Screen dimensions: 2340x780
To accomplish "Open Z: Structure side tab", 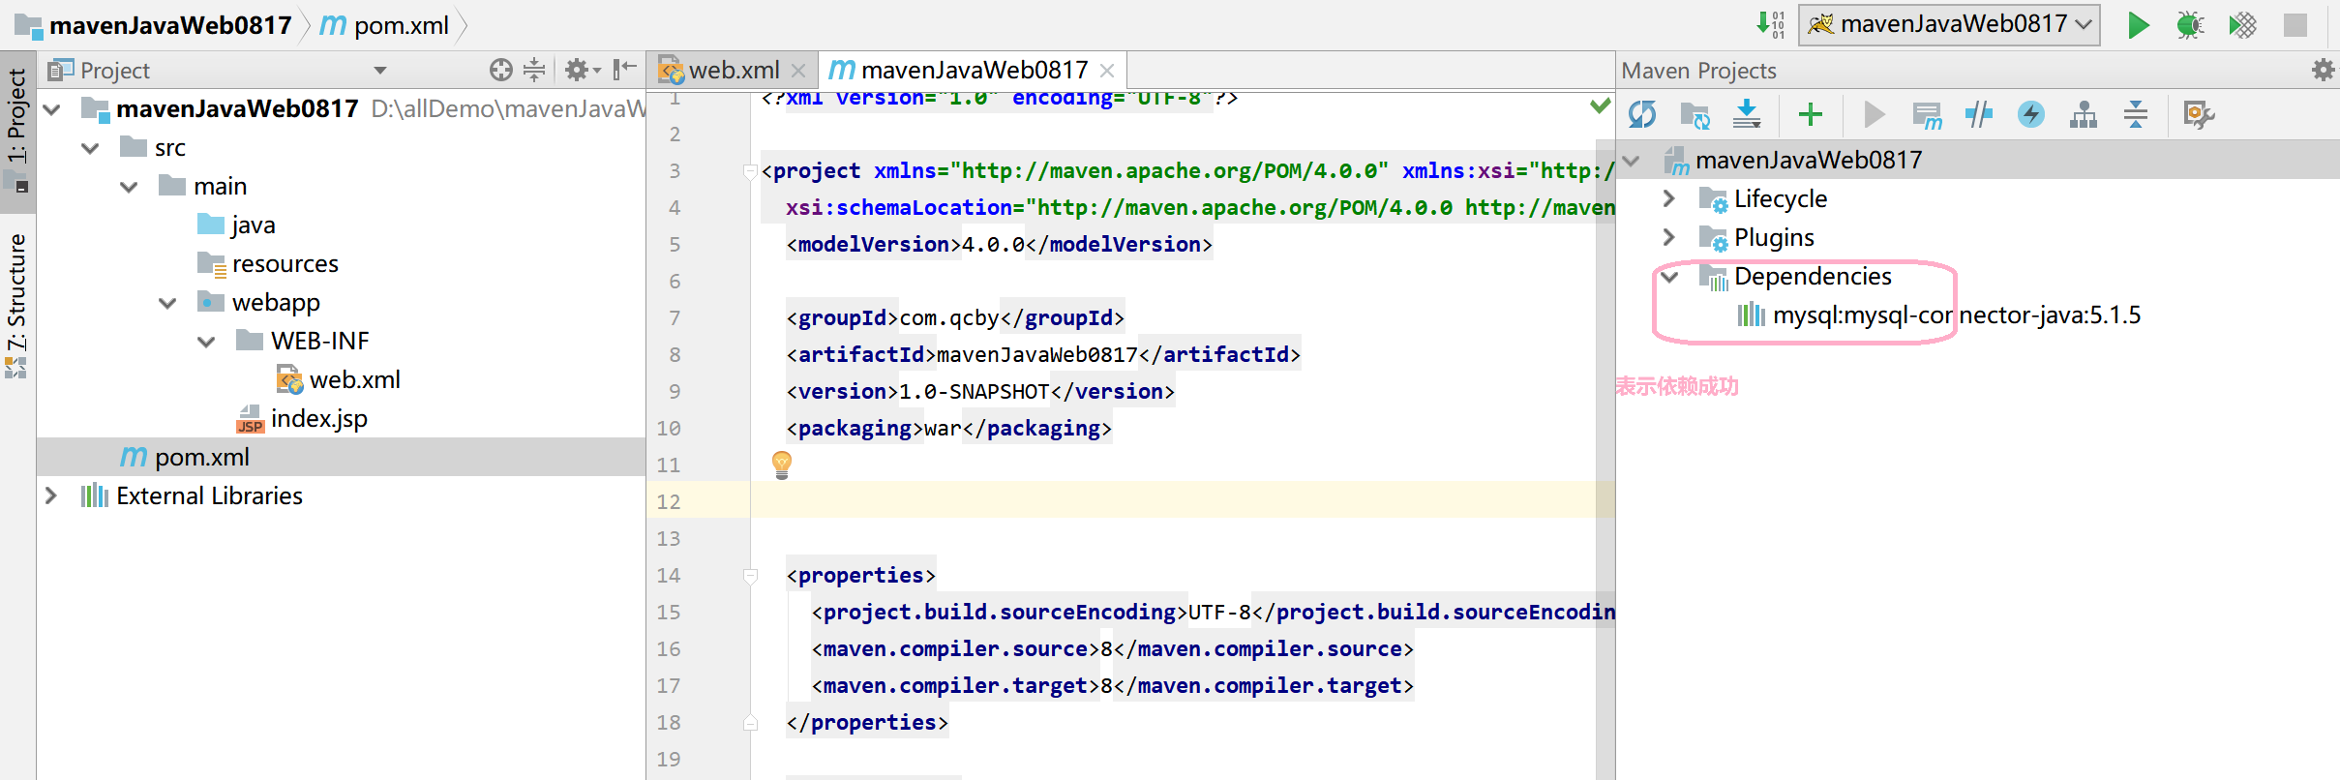I will (16, 306).
